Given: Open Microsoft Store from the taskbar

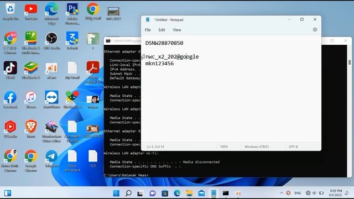Looking at the screenshot, I should point(165,193).
